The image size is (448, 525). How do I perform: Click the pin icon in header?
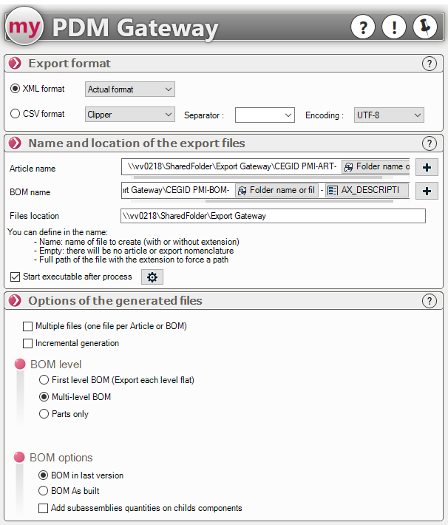(x=425, y=27)
